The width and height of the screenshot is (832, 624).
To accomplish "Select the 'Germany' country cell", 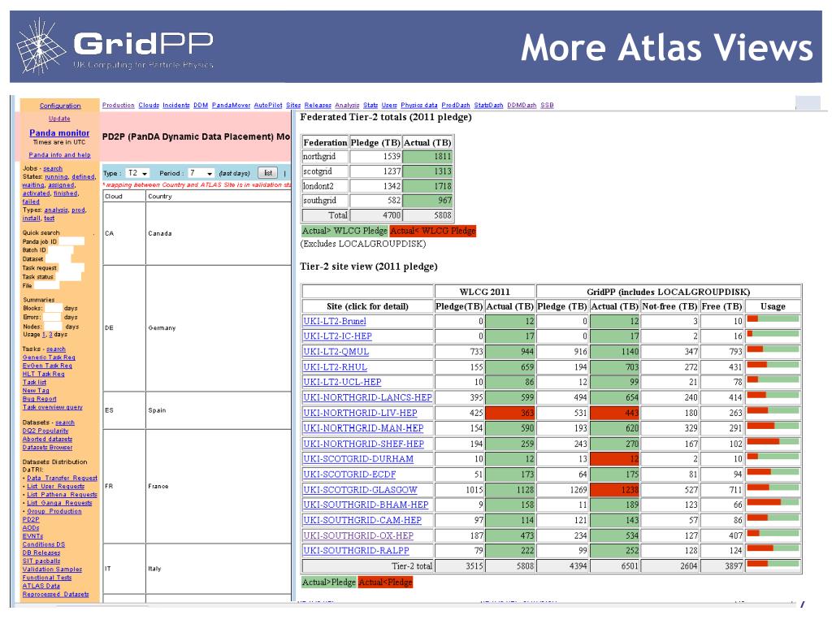I will coord(219,328).
